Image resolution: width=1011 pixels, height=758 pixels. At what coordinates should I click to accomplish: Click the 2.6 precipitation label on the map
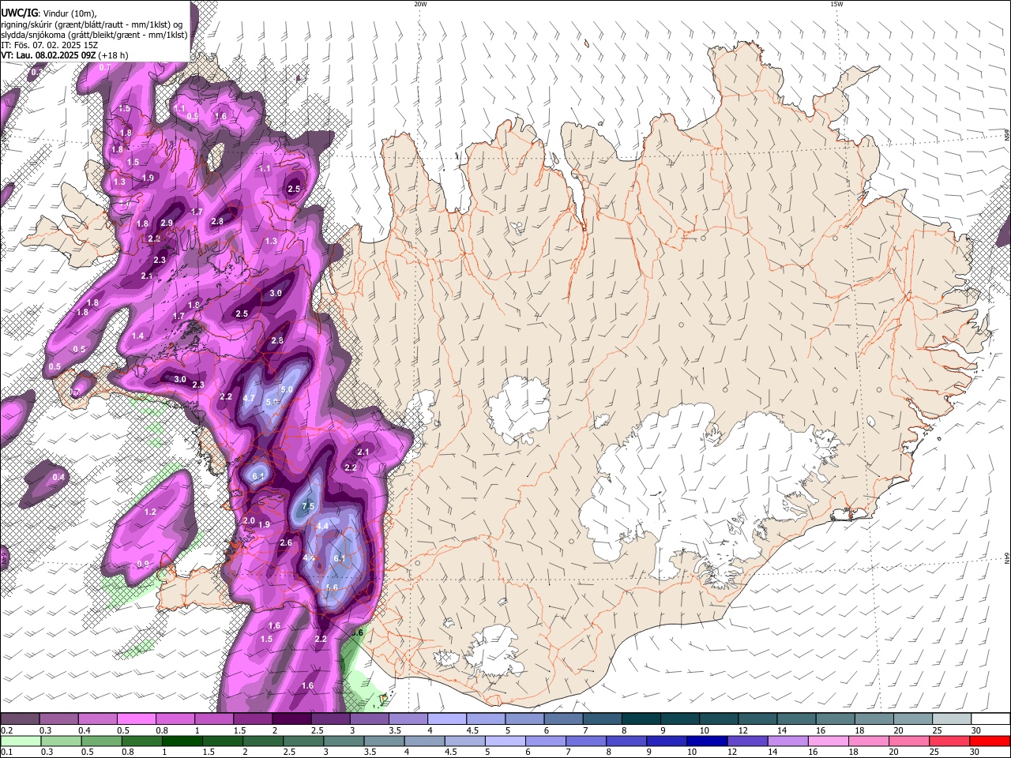point(286,542)
